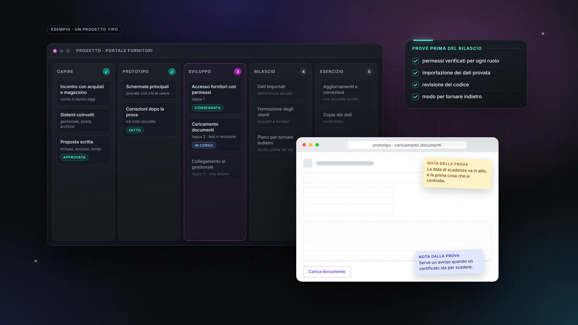578x325 pixels.
Task: Open the 'Schermate principali' card
Action: click(149, 90)
